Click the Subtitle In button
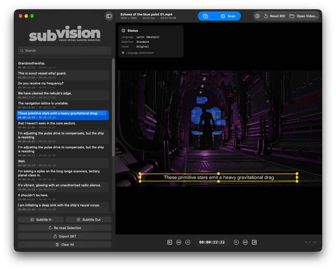336x270 pixels. click(41, 220)
